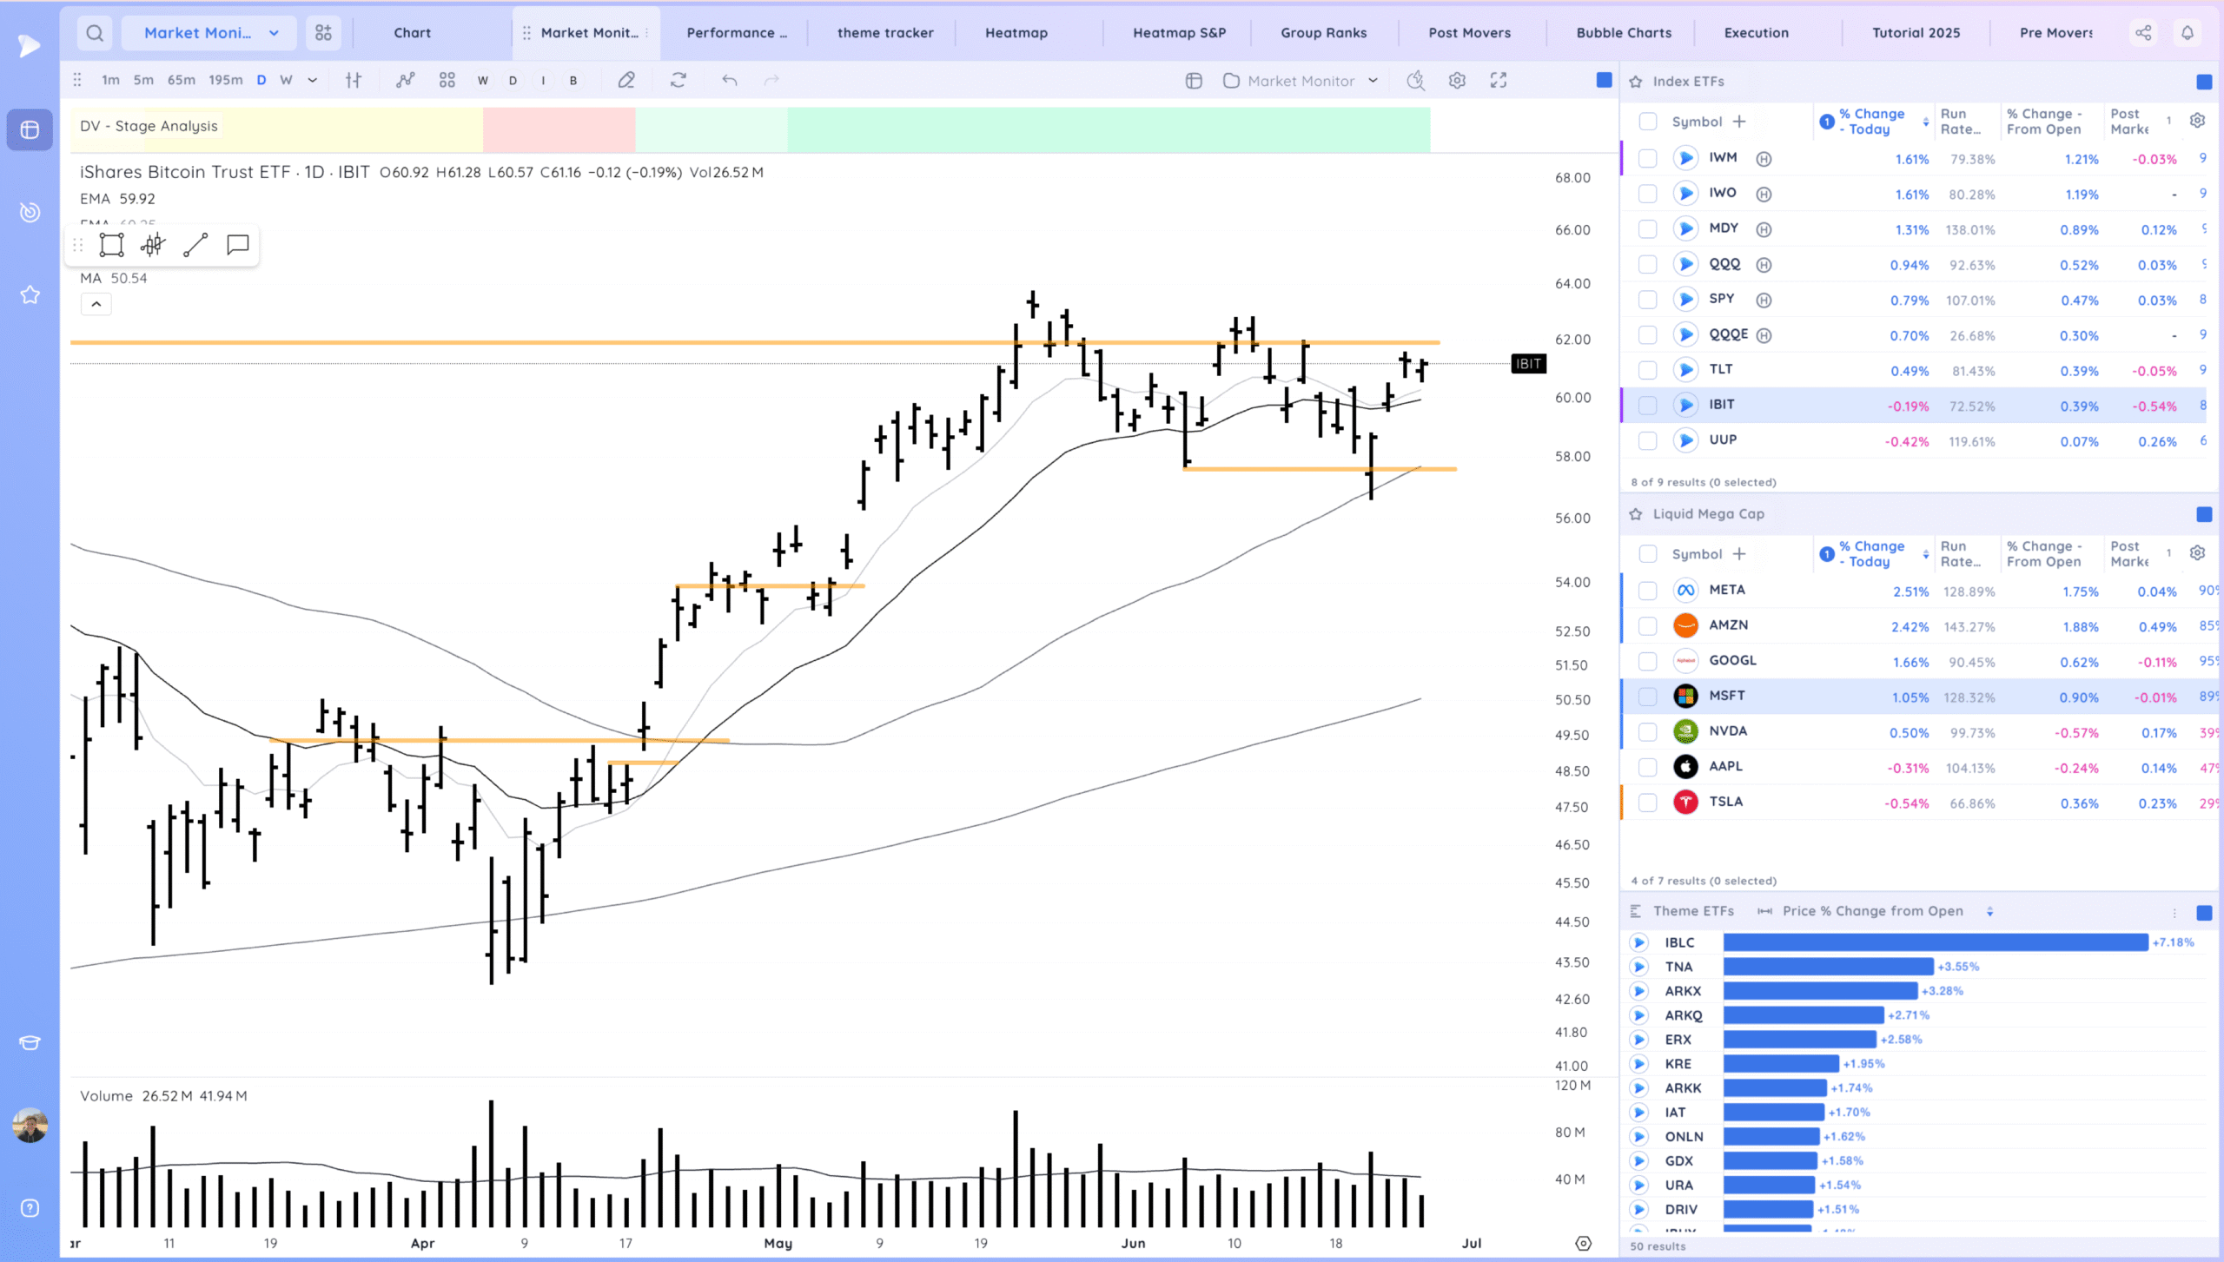Click the undo arrow icon
Image resolution: width=2224 pixels, height=1262 pixels.
coord(729,81)
